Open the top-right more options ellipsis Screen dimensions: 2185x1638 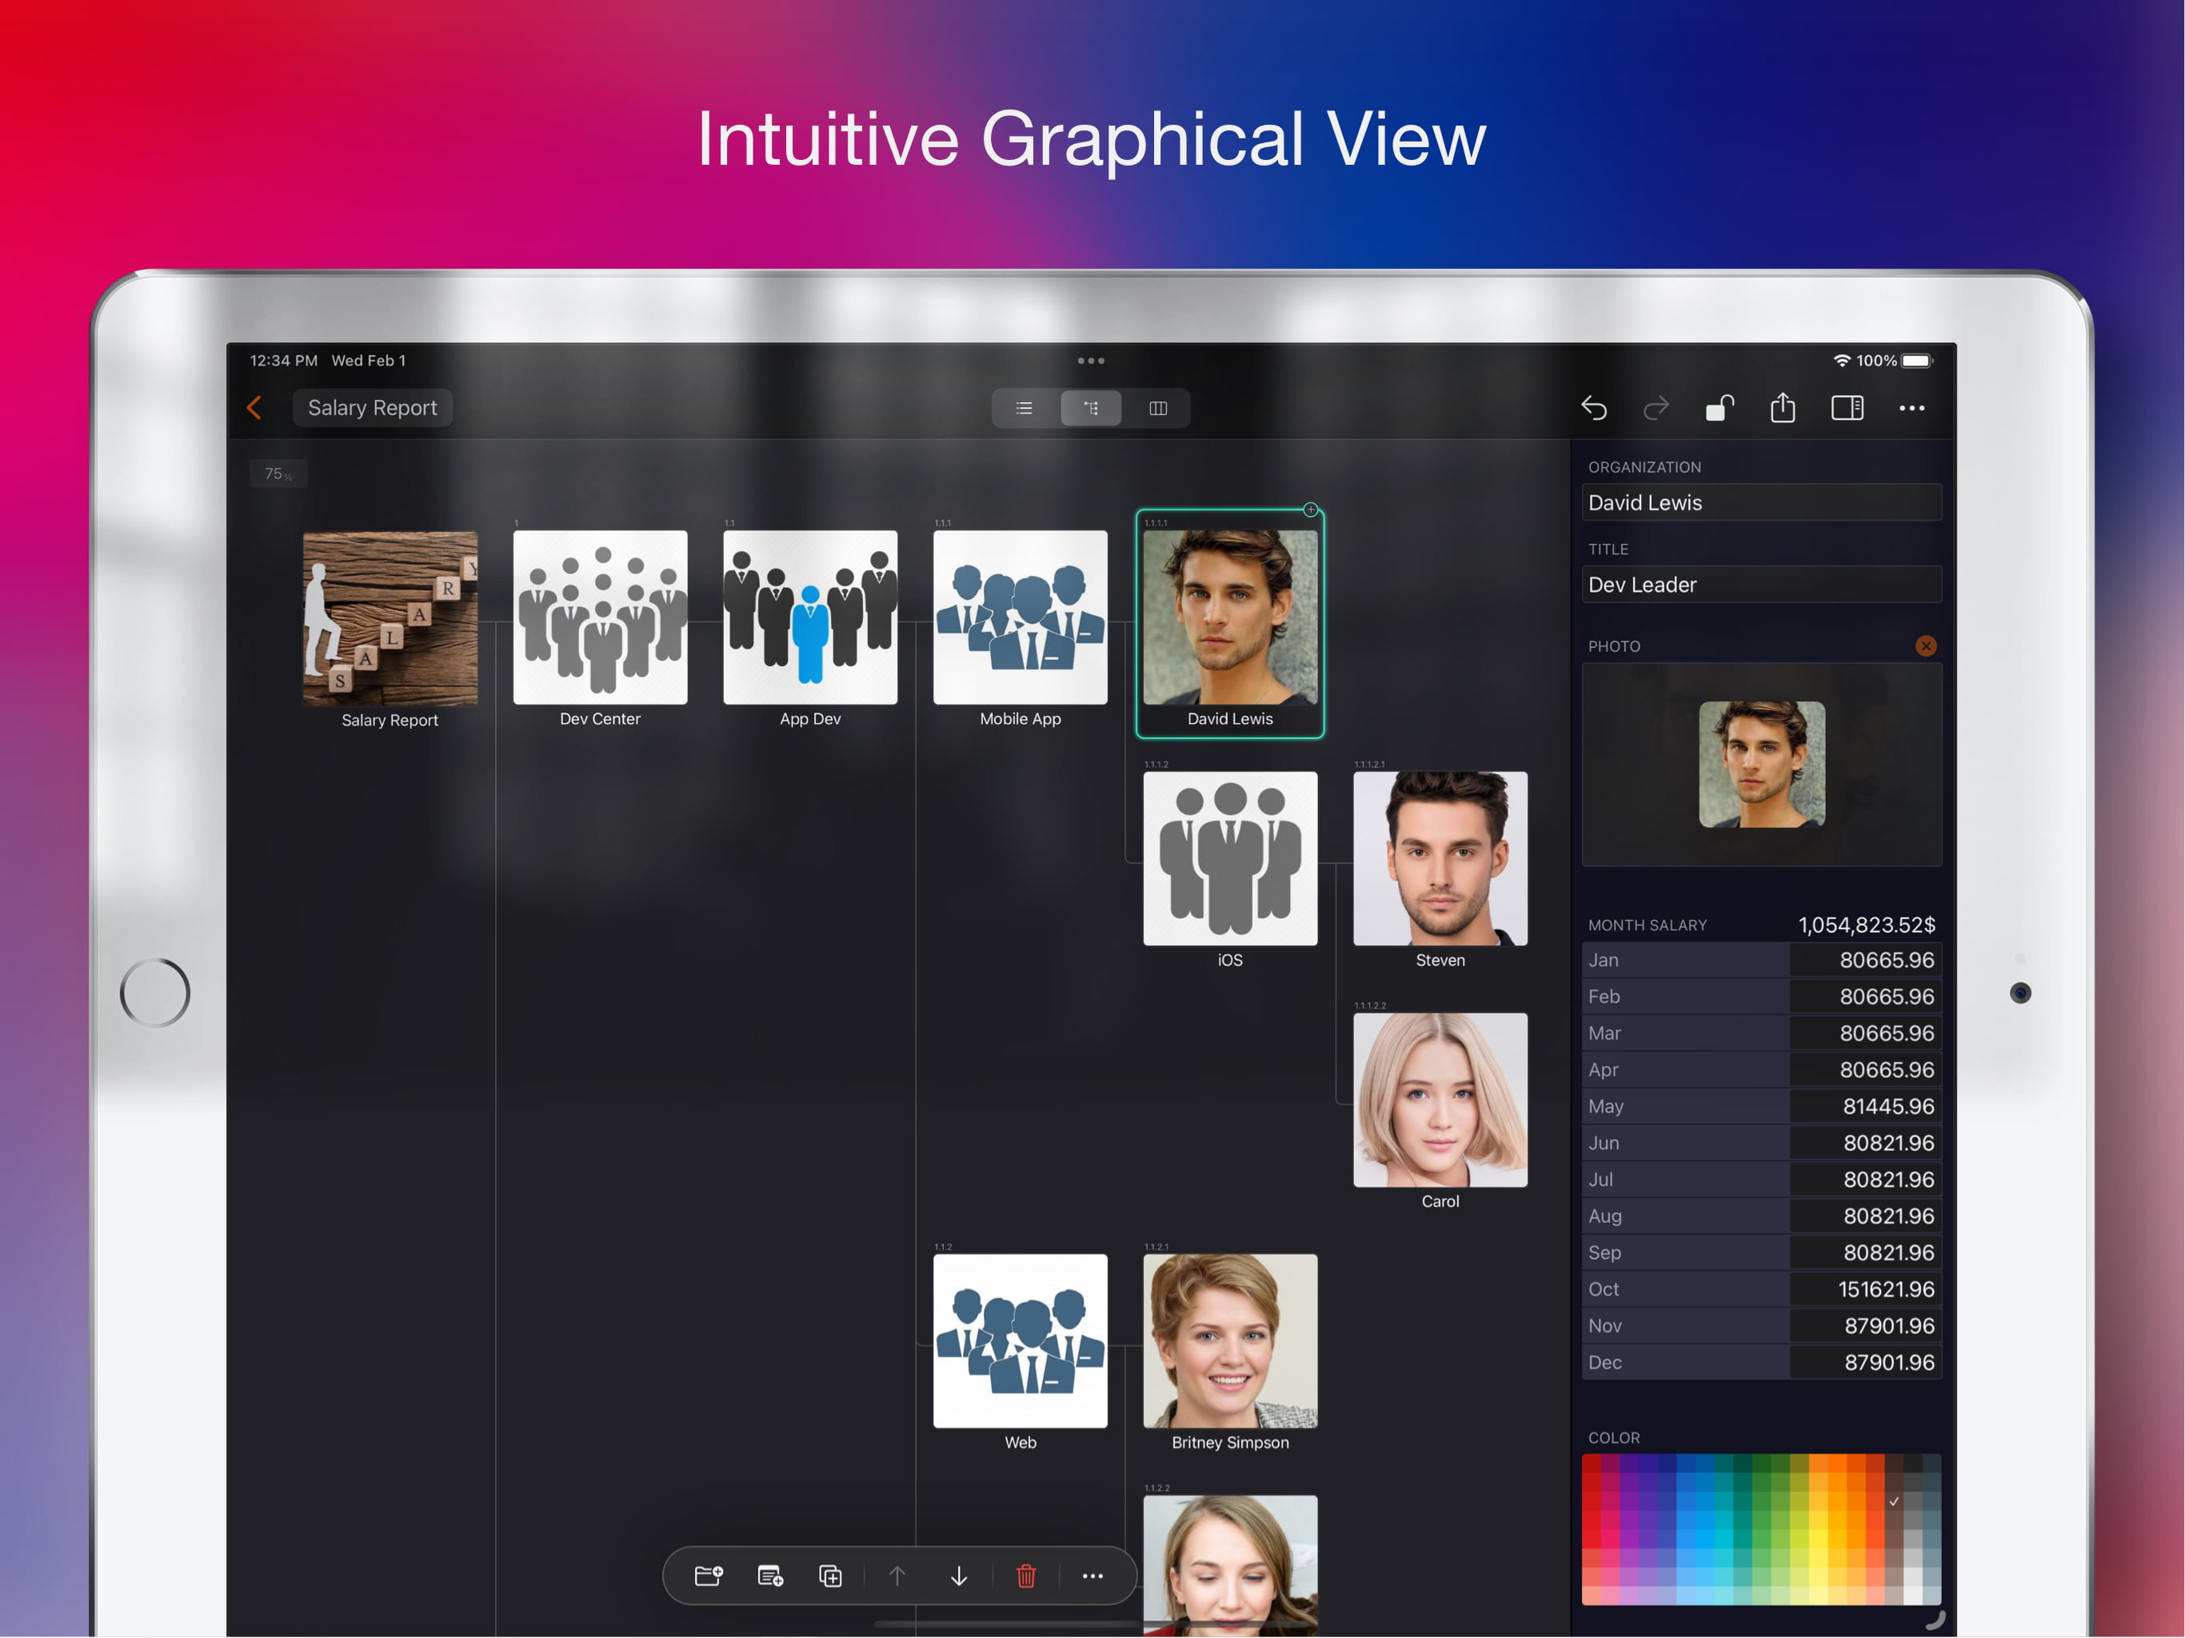click(x=1911, y=408)
